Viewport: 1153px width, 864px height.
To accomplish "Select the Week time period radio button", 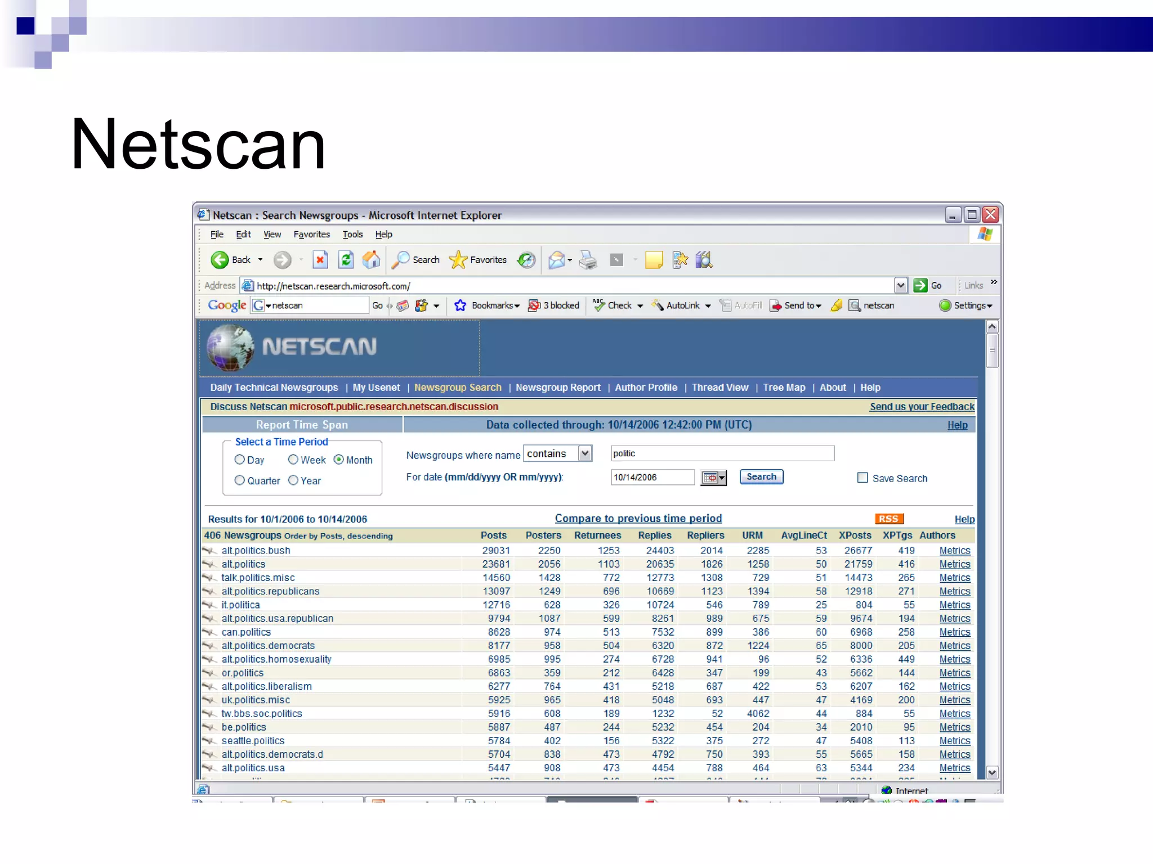I will pos(293,460).
